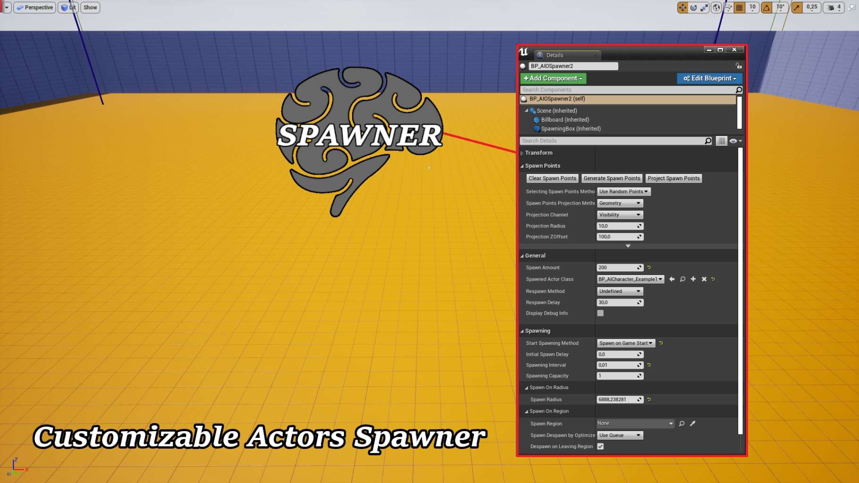This screenshot has height=483, width=859.
Task: Open grid snap value 10 dropdown
Action: (752, 8)
